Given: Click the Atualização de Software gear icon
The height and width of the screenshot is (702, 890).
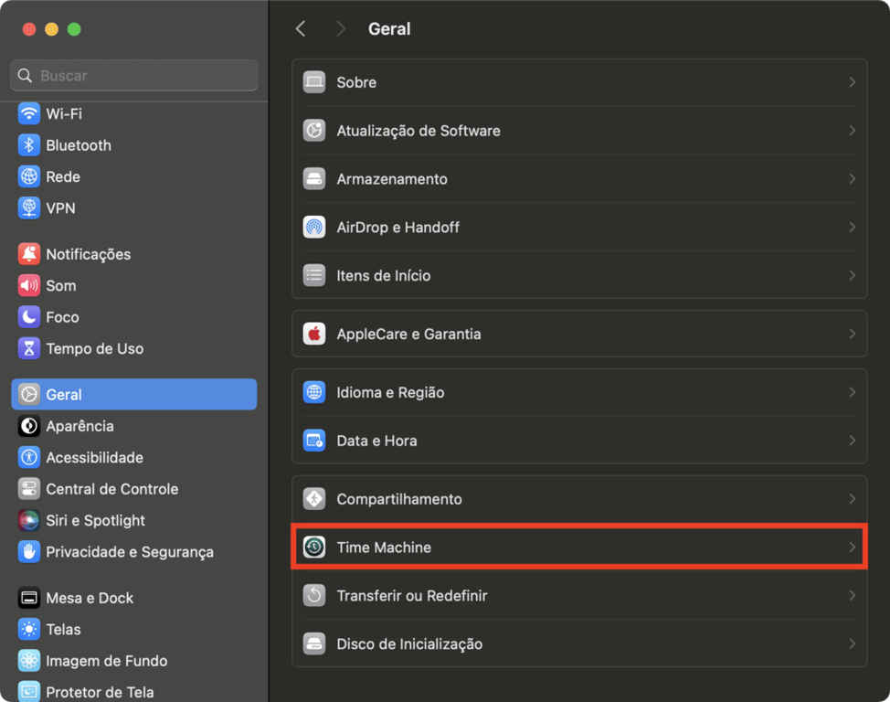Looking at the screenshot, I should point(314,131).
